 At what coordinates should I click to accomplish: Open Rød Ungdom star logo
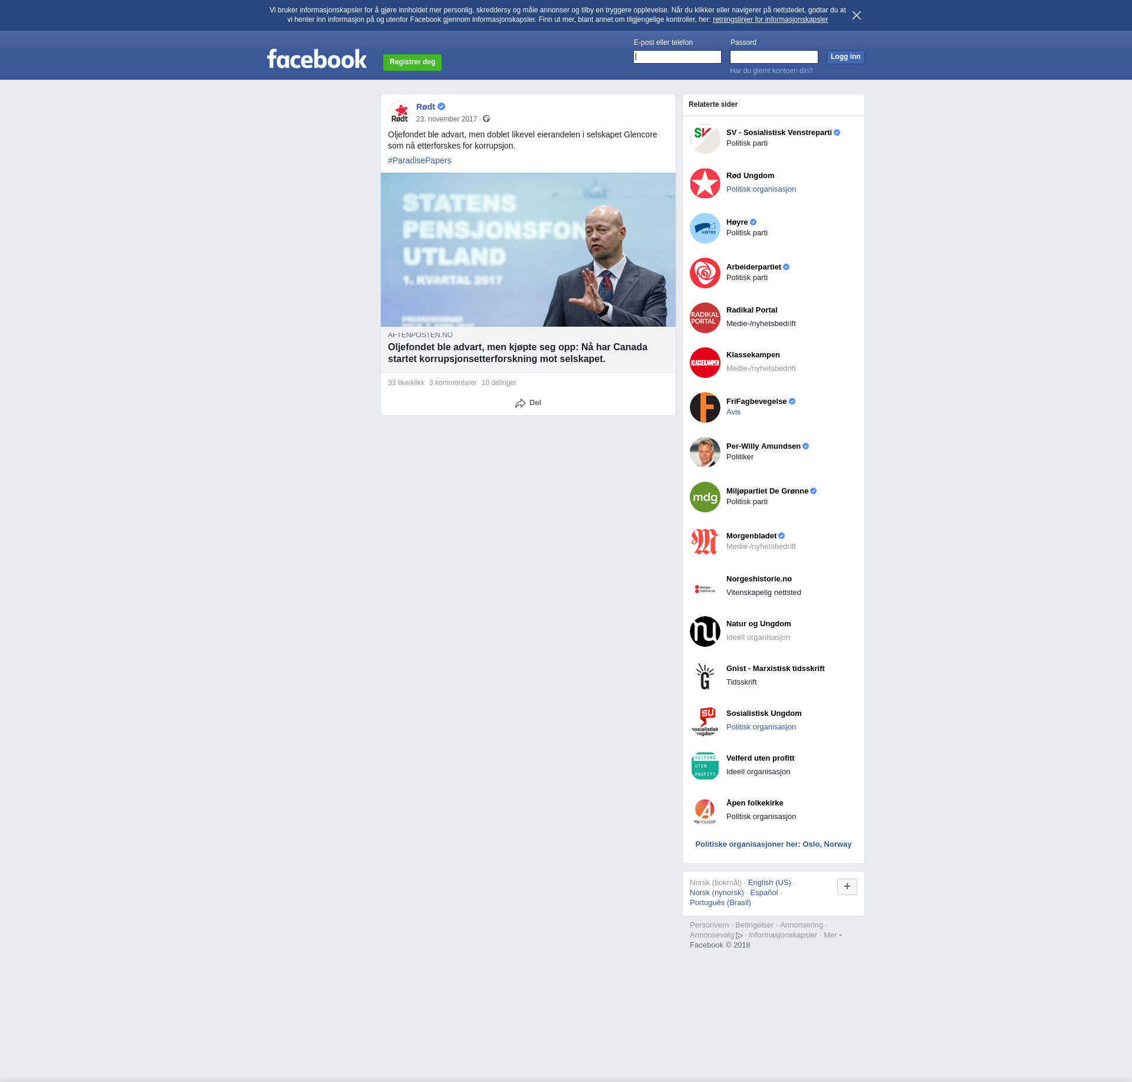[x=705, y=183]
